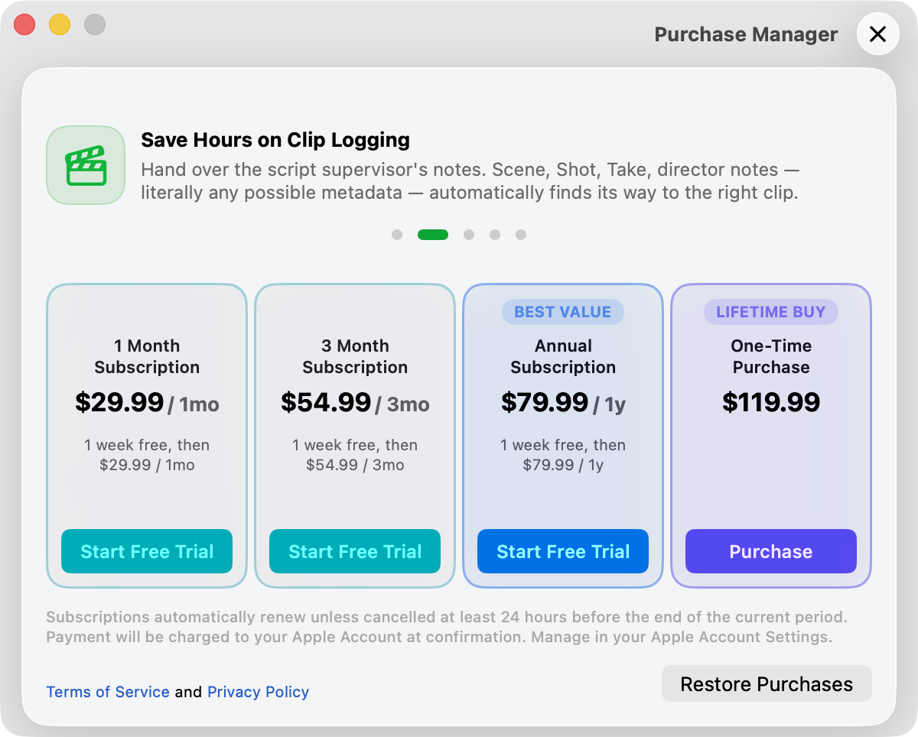
Task: Jump to the fifth carousel page dot
Action: tap(521, 235)
